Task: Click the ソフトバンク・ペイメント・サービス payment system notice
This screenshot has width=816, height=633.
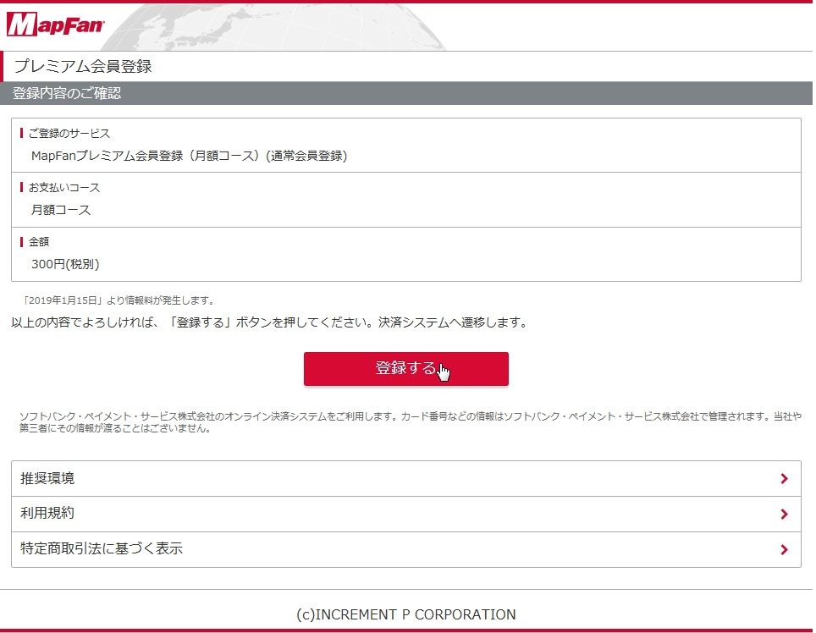Action: [x=410, y=422]
